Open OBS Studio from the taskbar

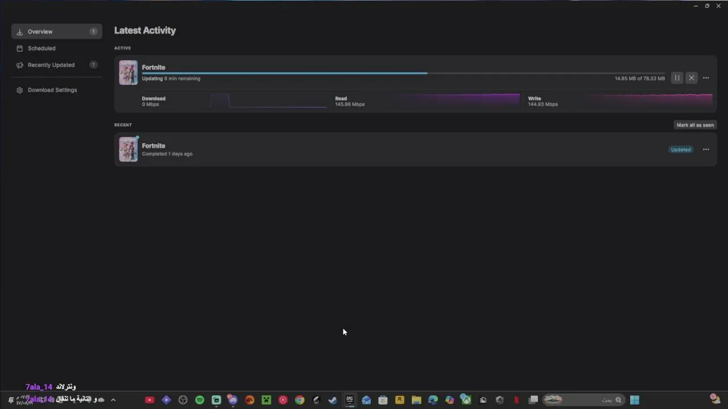click(183, 400)
